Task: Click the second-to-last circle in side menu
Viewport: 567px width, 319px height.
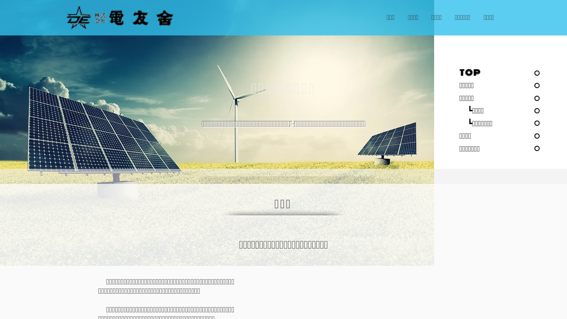Action: [537, 136]
